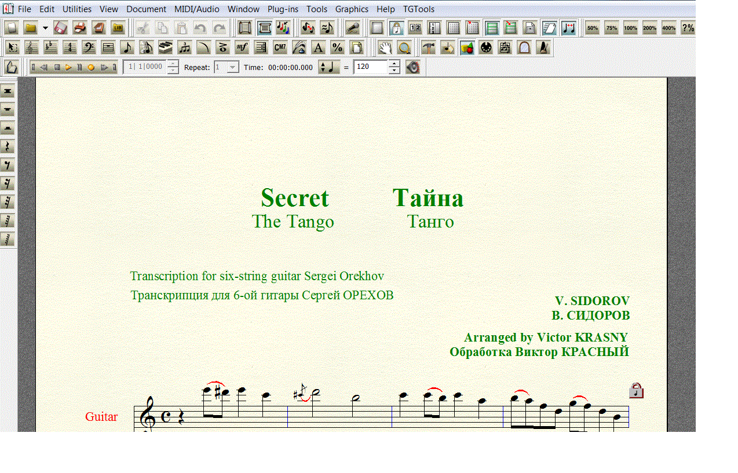Screen dimensions: 738x473
Task: Select the Key Signature tool
Action: click(50, 47)
